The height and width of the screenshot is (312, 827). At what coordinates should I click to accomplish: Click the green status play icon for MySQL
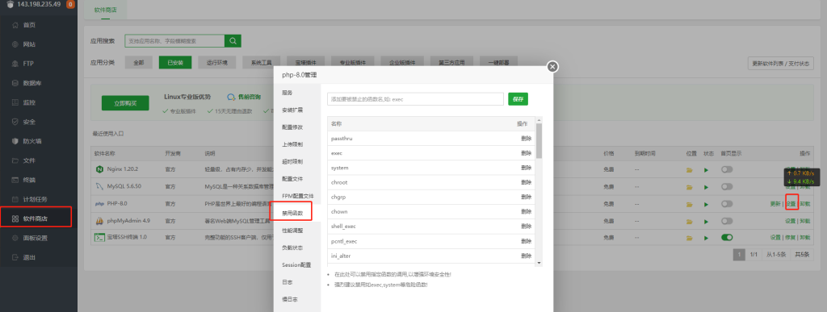click(x=707, y=187)
